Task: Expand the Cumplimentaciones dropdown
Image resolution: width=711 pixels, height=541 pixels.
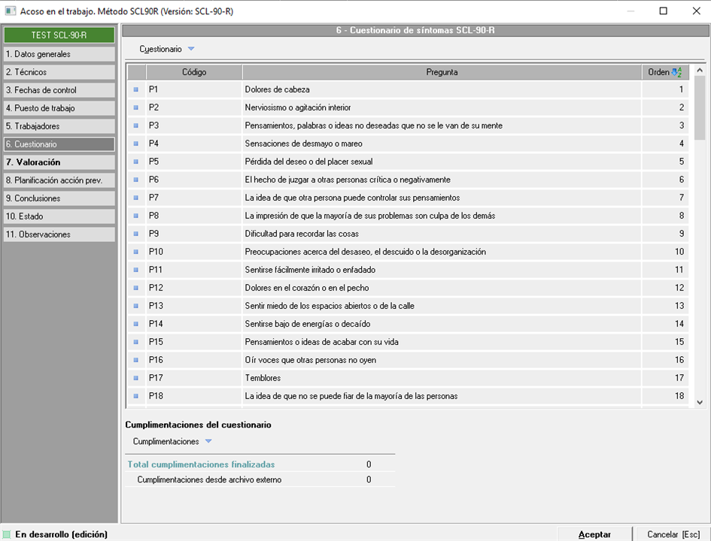Action: coord(172,442)
